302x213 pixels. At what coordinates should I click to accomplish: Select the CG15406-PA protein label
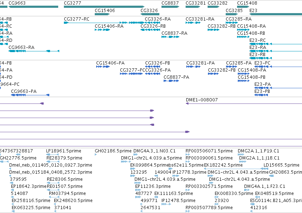tap(110, 63)
